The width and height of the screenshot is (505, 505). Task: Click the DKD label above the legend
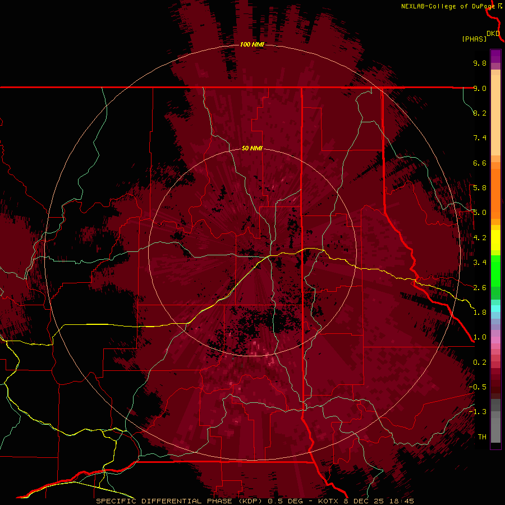point(493,34)
